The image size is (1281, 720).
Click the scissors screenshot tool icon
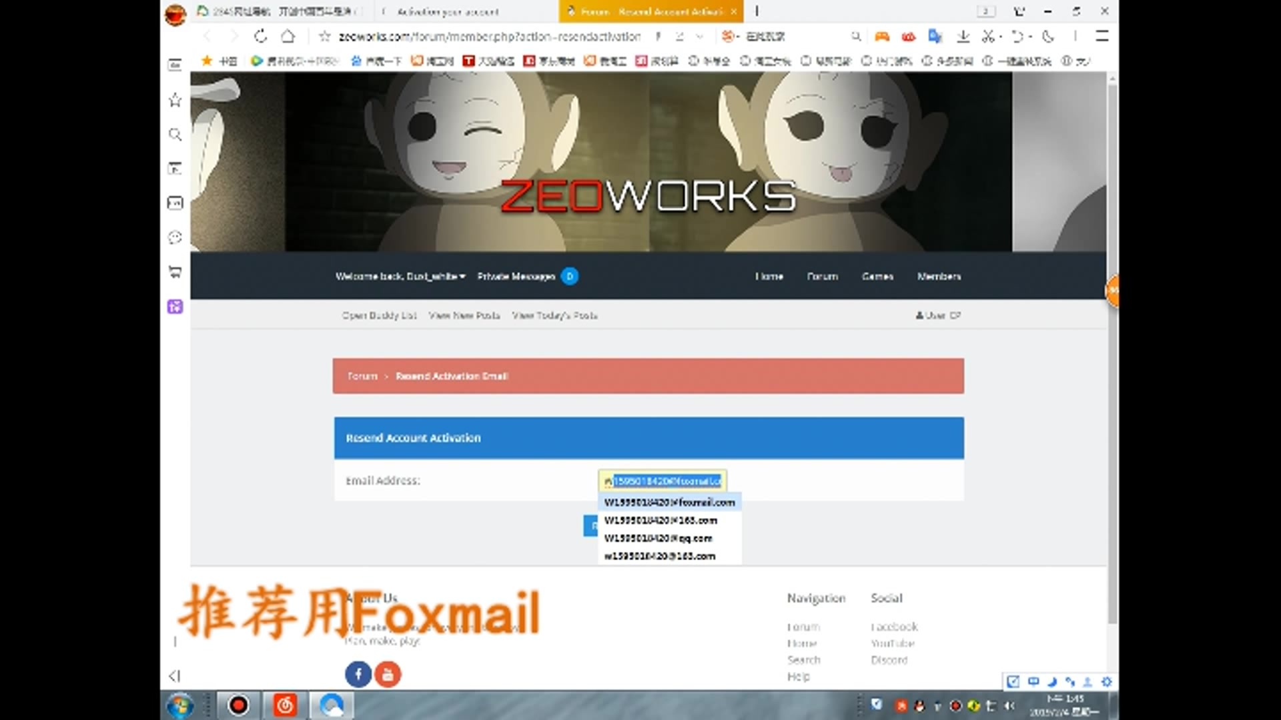click(x=988, y=37)
